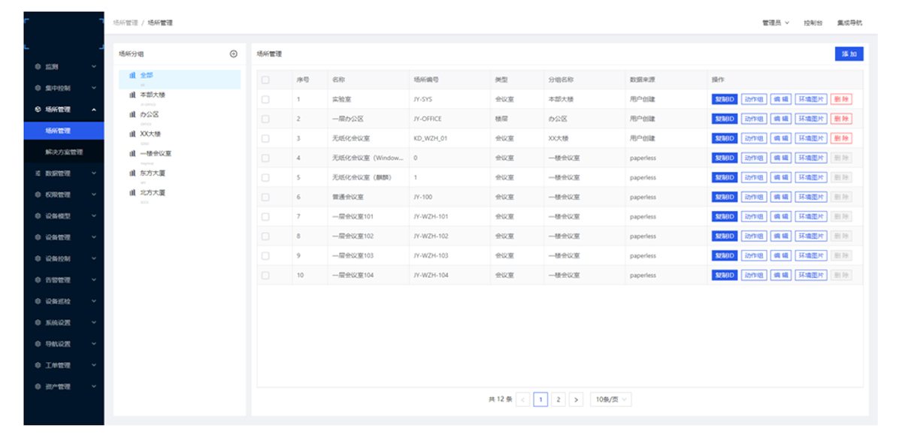902x434 pixels.
Task: Select the 一楼会议室 group in the tree
Action: (156, 153)
